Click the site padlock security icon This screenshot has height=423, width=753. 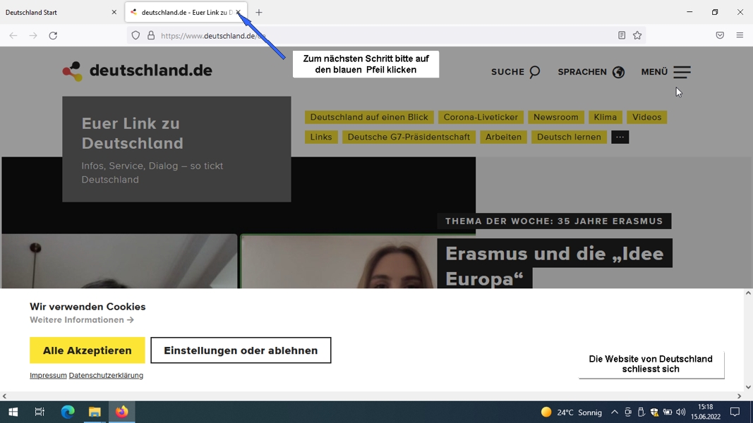coord(151,35)
